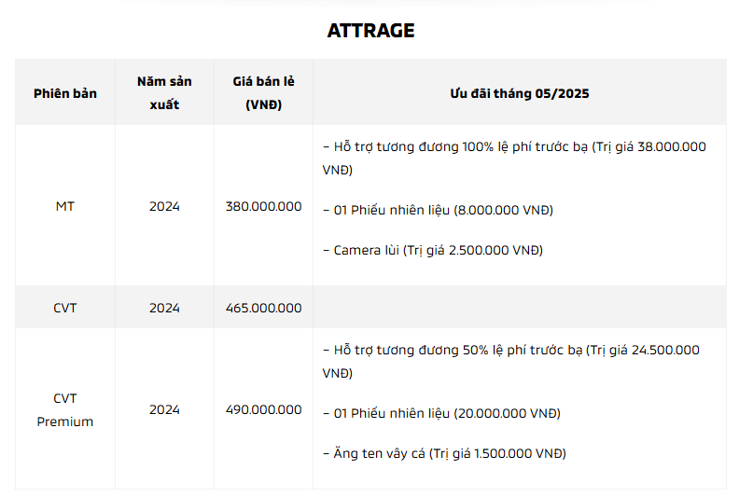Screen dimensions: 739x497
Task: Select the Phiên bản column header
Action: 65,93
